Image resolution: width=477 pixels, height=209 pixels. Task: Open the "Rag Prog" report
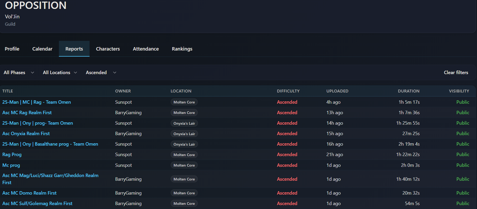[x=12, y=155]
